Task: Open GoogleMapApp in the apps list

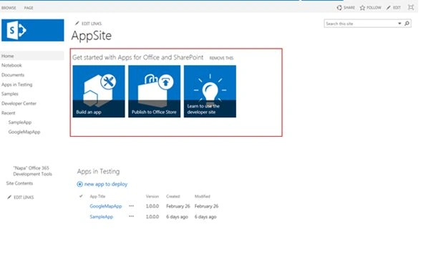Action: point(106,206)
